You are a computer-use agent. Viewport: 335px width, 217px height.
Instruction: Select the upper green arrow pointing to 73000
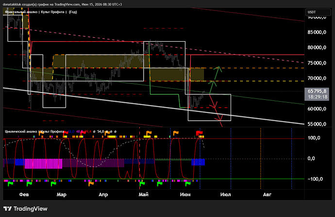[218, 74]
